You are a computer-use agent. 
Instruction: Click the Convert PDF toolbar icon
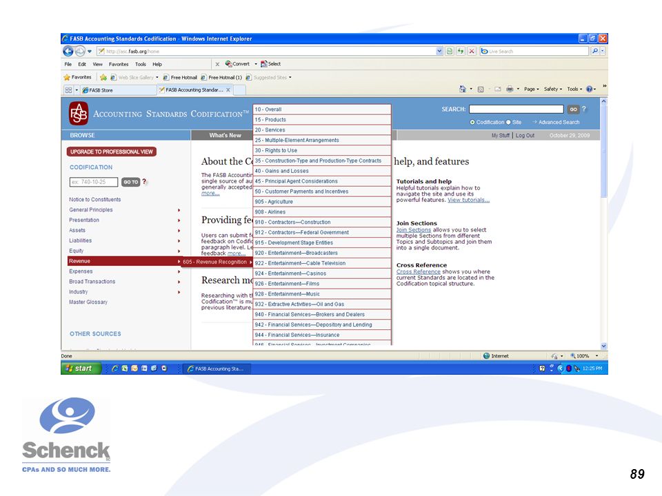click(237, 64)
